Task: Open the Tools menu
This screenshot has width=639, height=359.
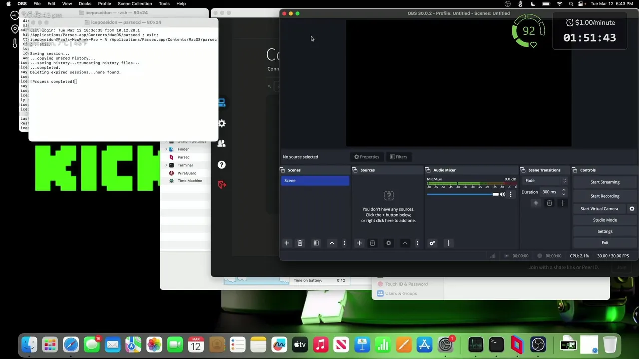Action: point(164,4)
